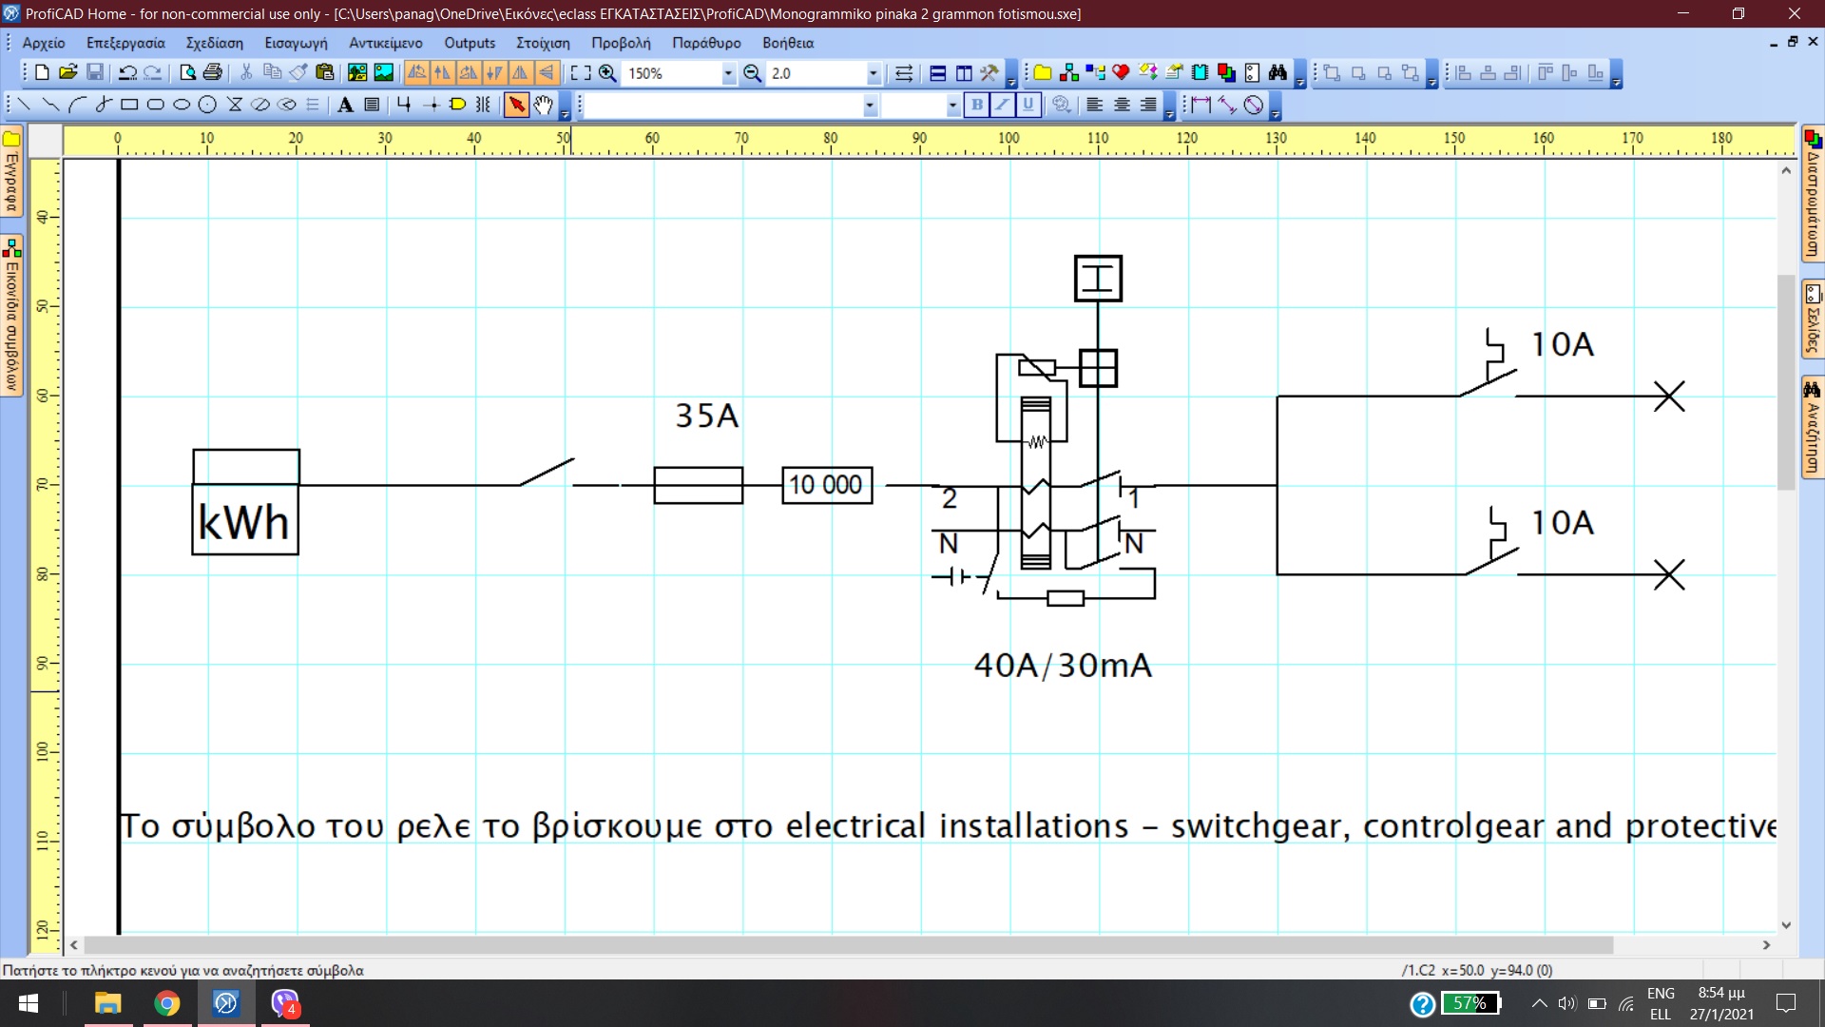Toggle the arrow selection pointer tool

coord(516,105)
